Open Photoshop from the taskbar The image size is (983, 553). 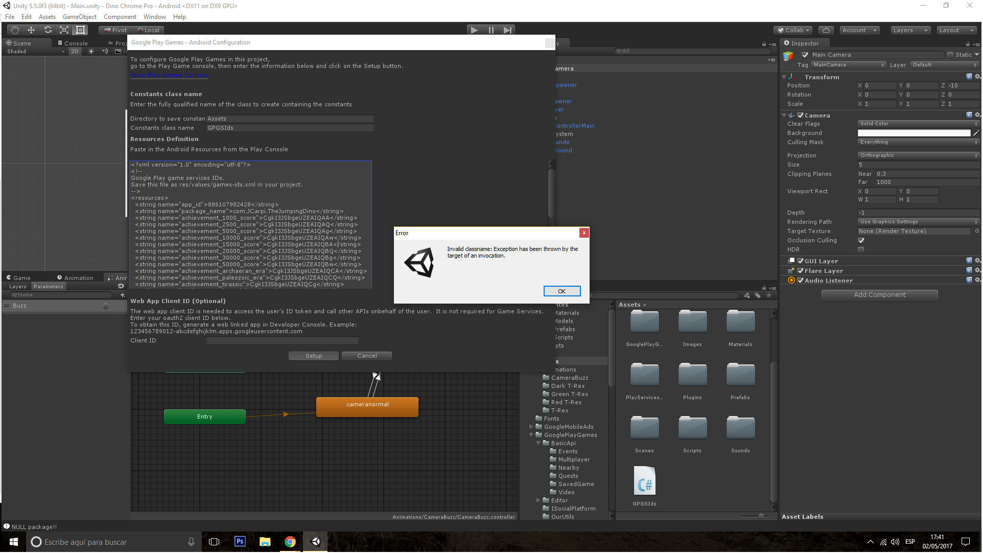[x=240, y=542]
